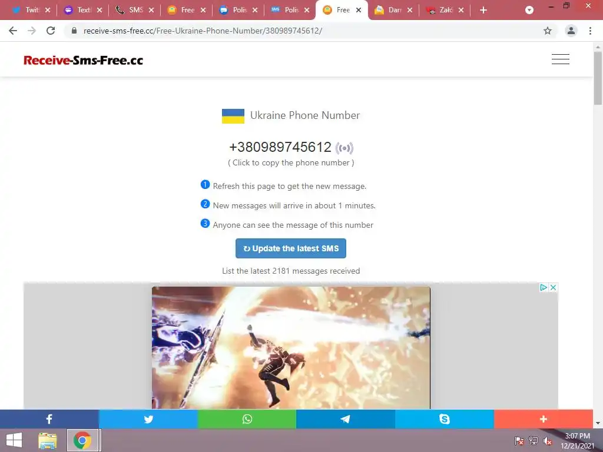The height and width of the screenshot is (452, 603).
Task: Copy the phone number +380989745612
Action: [x=280, y=147]
